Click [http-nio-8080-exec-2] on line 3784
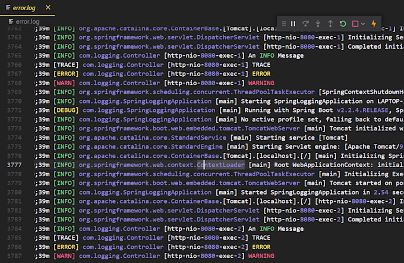The width and height of the screenshot is (404, 263). [204, 228]
